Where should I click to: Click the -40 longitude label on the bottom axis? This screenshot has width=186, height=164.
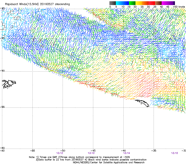(x=123, y=151)
